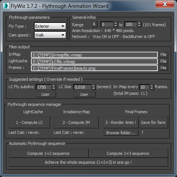Click the FlyWiz app icon in title bar
The image size is (177, 177).
(6, 6)
